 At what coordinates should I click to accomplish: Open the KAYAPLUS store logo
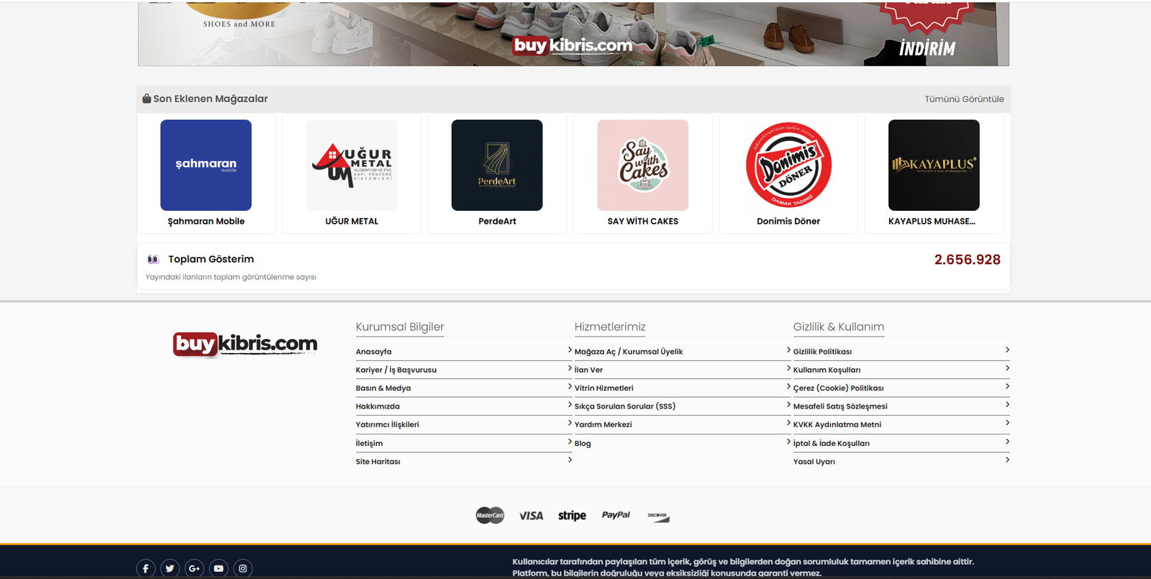[934, 165]
